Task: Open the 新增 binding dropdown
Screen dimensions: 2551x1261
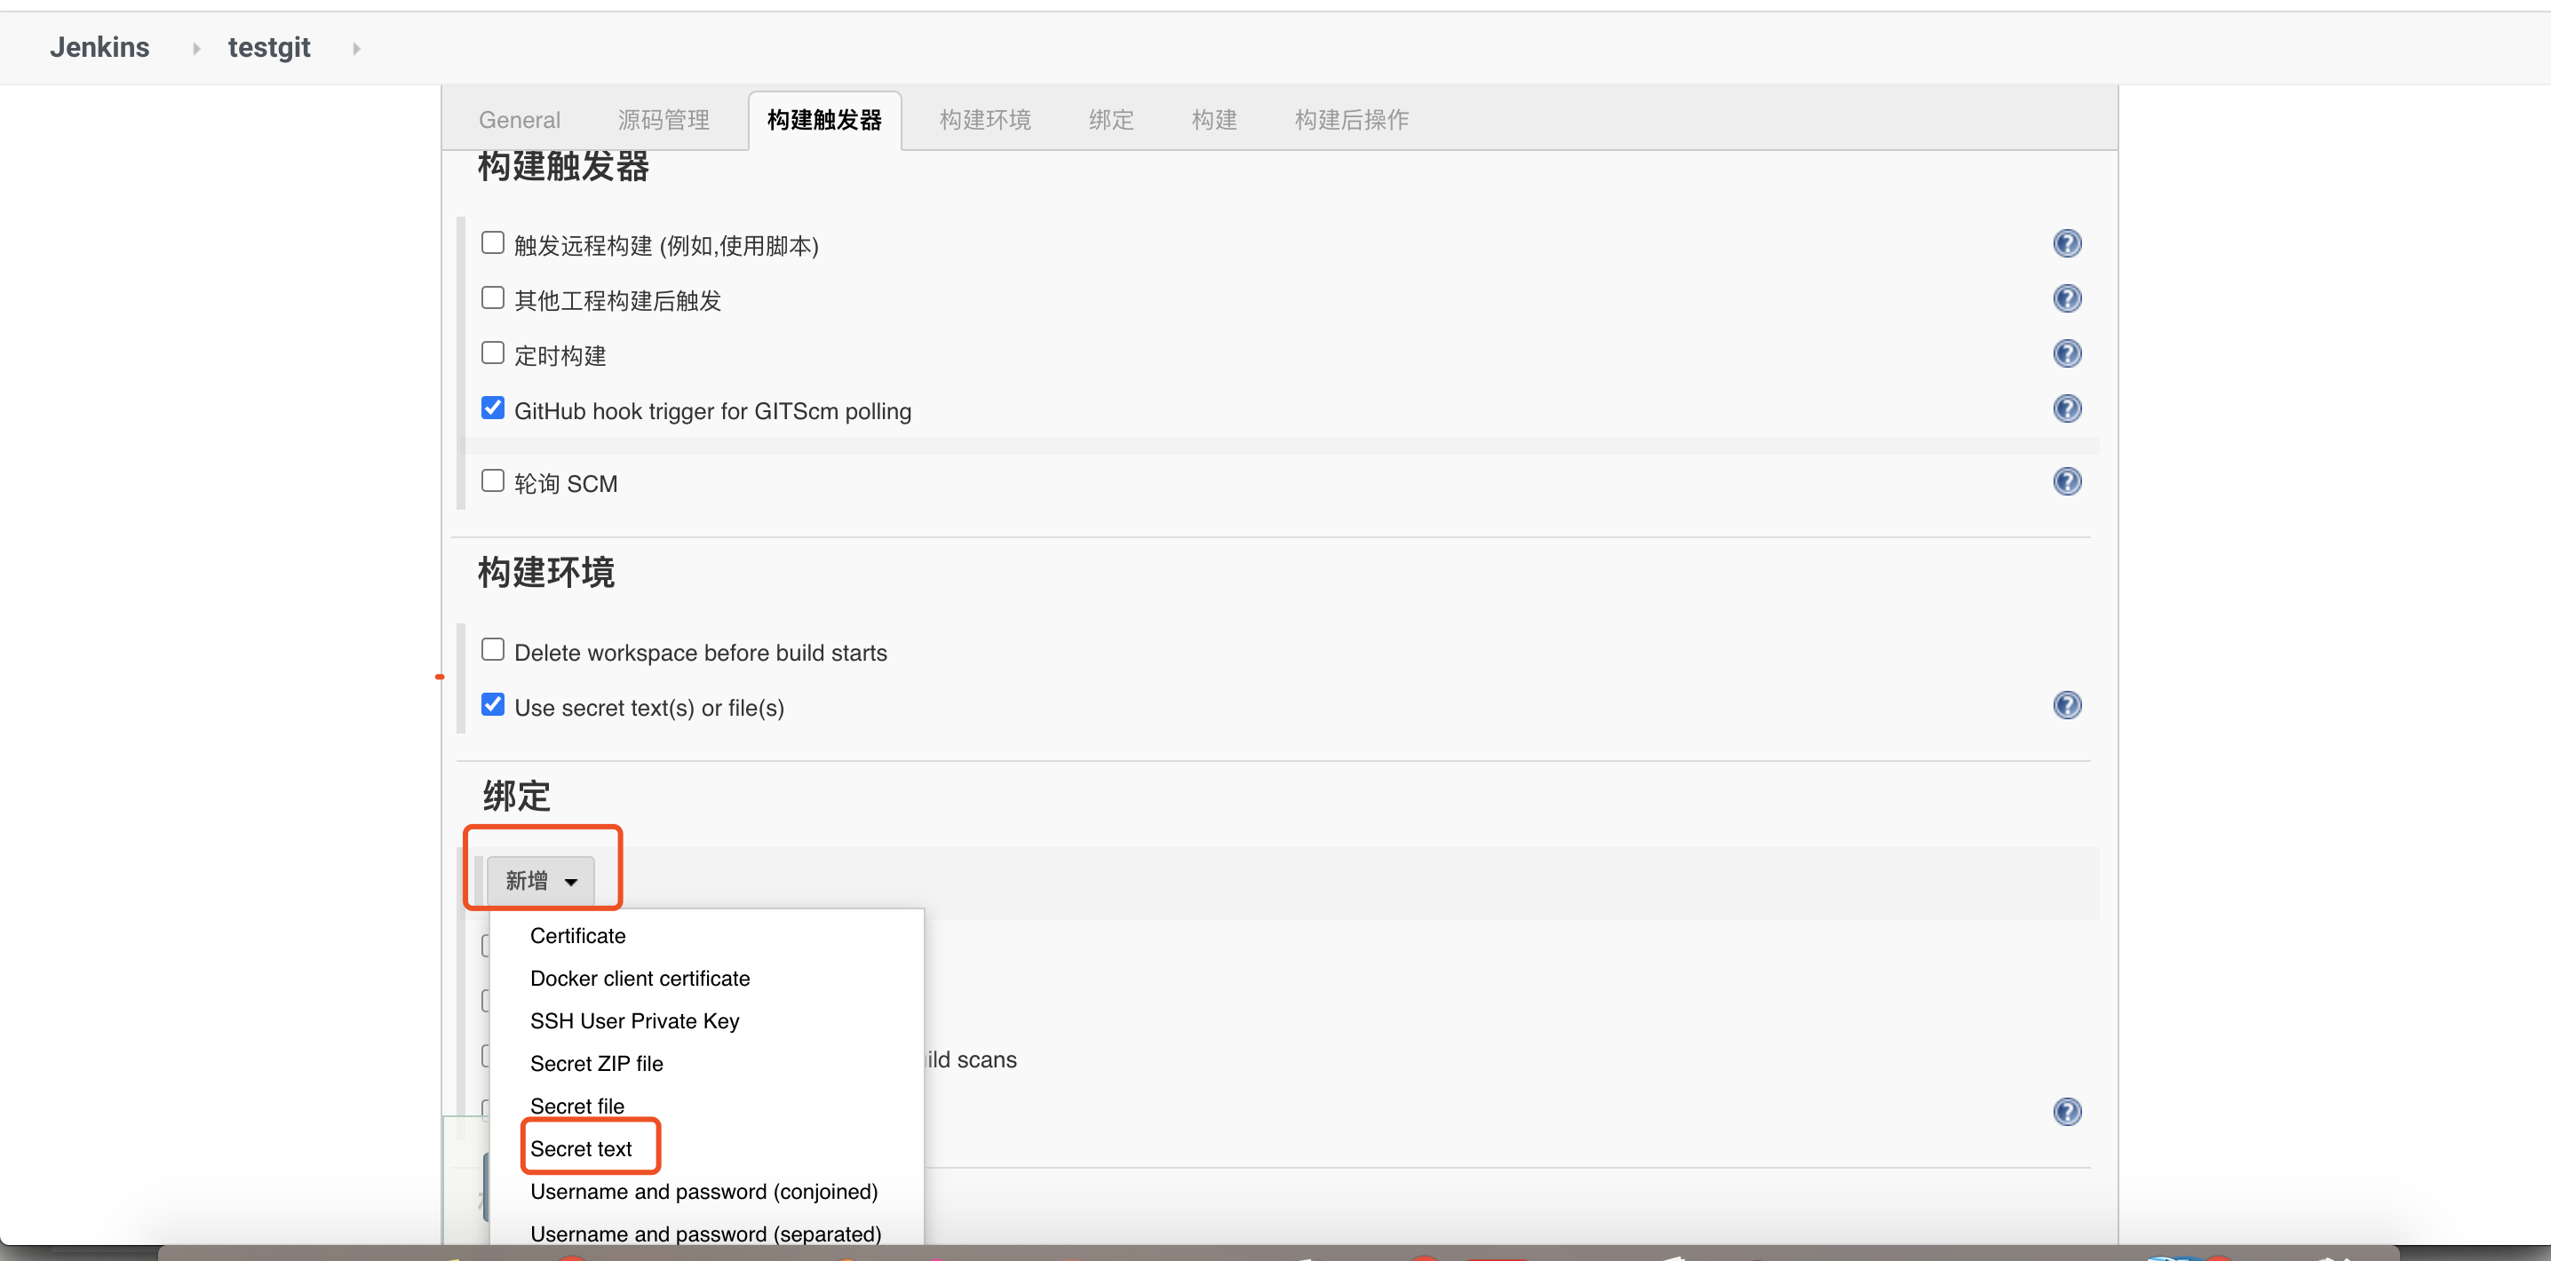Action: (x=541, y=881)
